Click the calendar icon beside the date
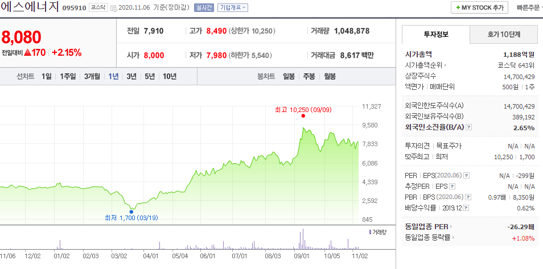Image resolution: width=543 pixels, height=269 pixels. [113, 8]
